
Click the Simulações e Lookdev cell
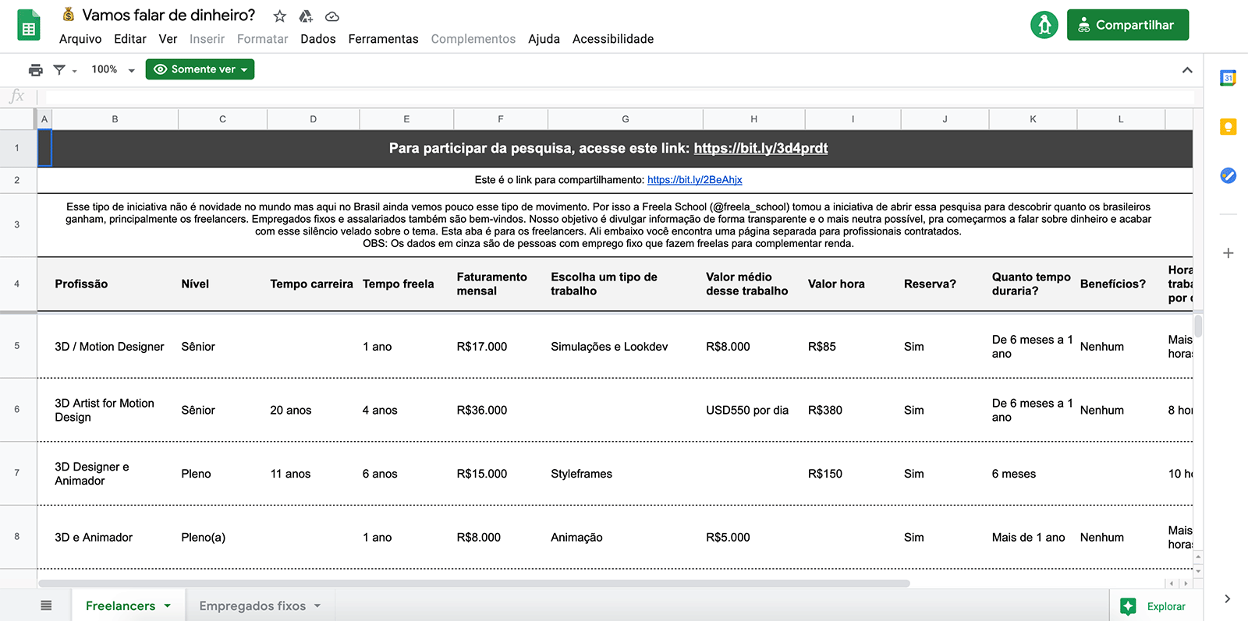tap(626, 347)
